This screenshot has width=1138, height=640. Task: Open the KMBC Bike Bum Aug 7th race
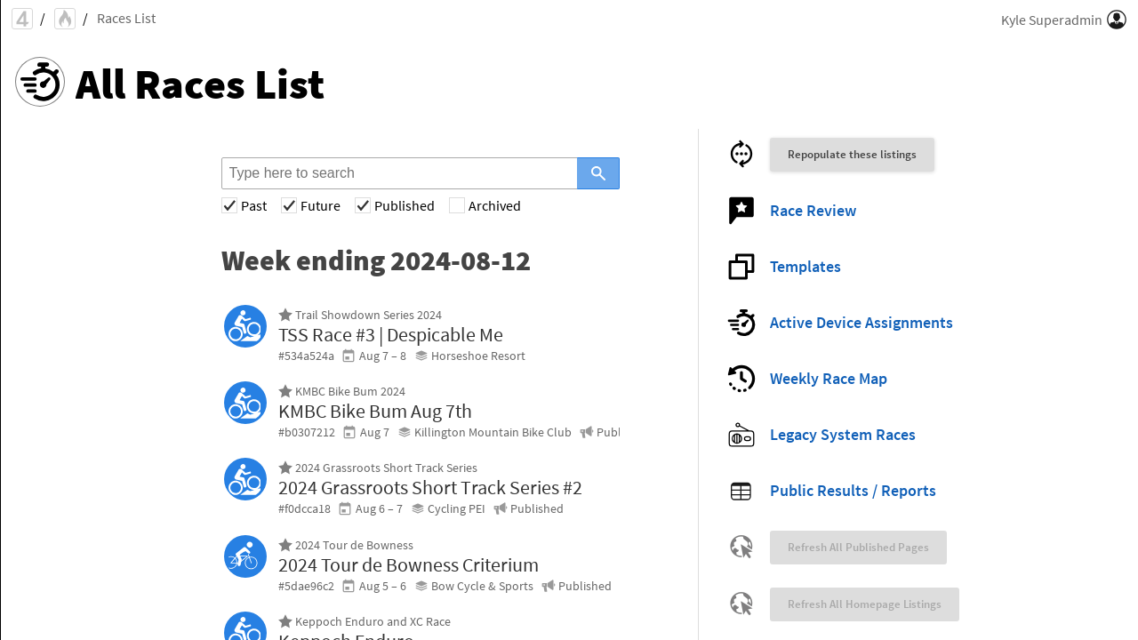tap(374, 412)
